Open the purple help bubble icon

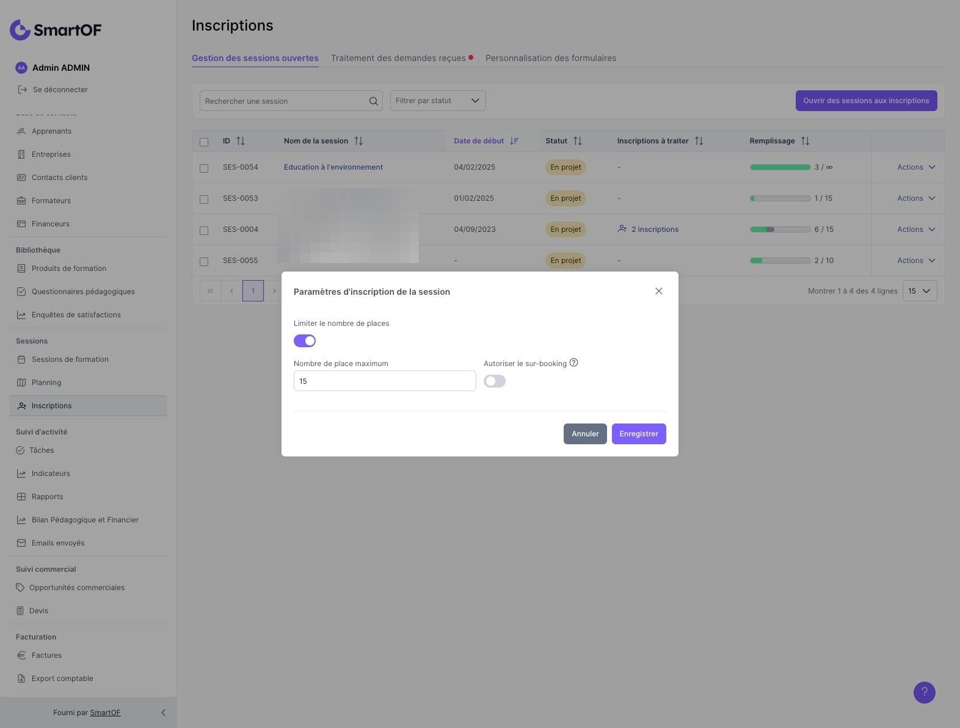924,692
